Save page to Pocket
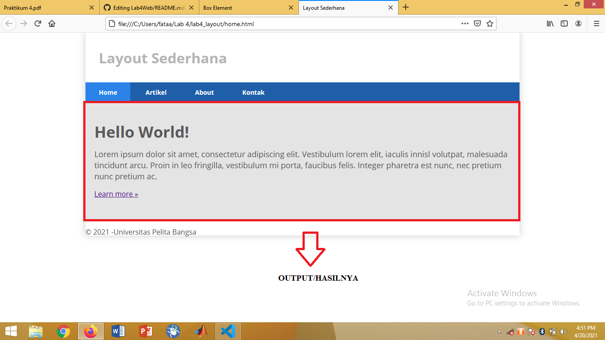 tap(477, 23)
